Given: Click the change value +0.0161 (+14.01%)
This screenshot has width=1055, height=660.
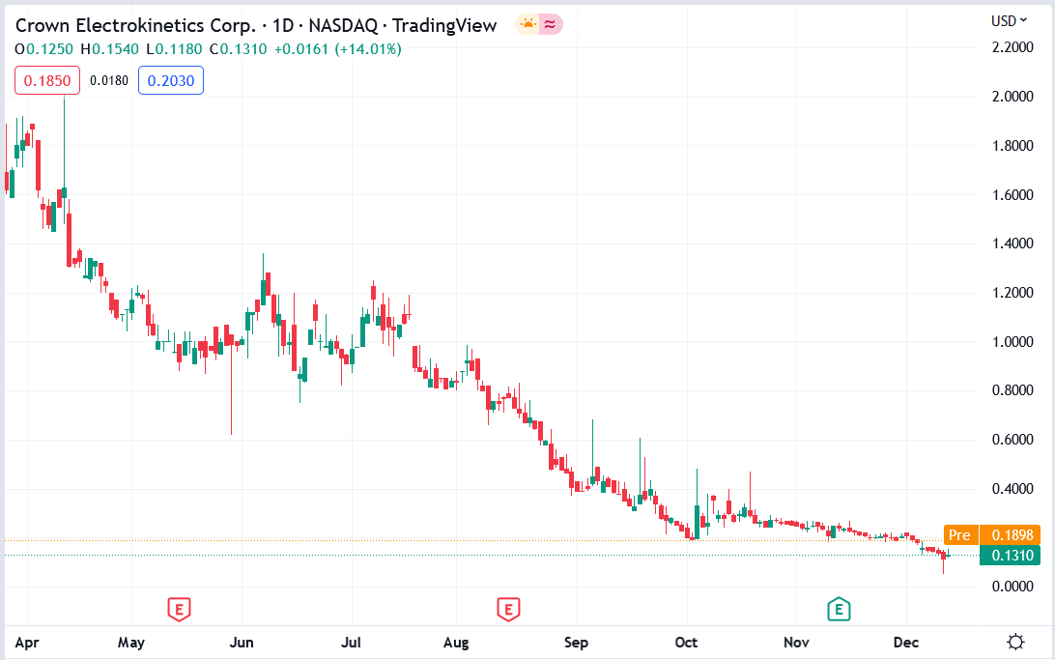Looking at the screenshot, I should (338, 49).
